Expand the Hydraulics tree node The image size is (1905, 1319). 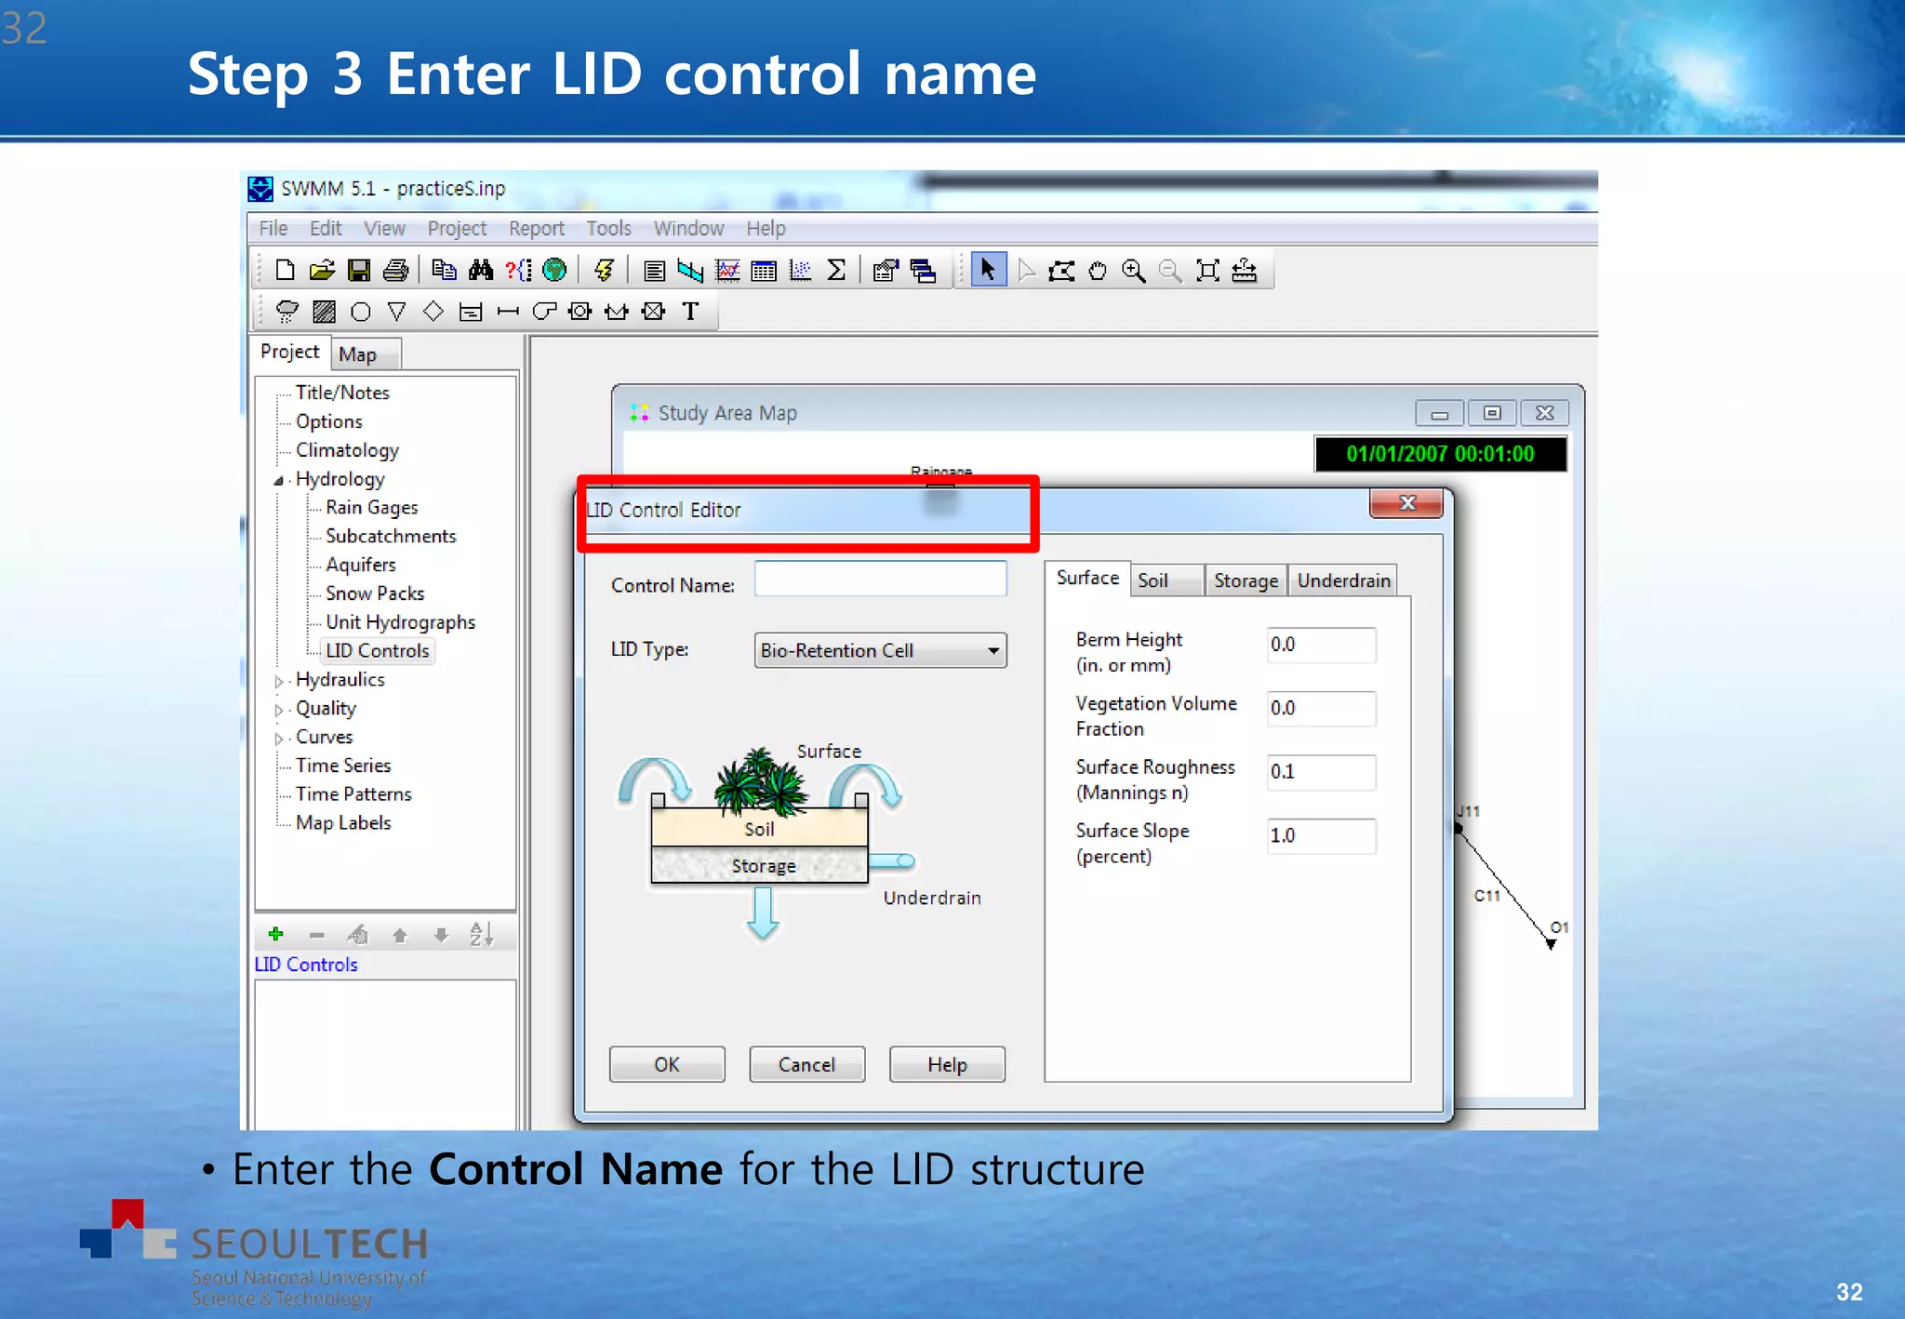[278, 681]
